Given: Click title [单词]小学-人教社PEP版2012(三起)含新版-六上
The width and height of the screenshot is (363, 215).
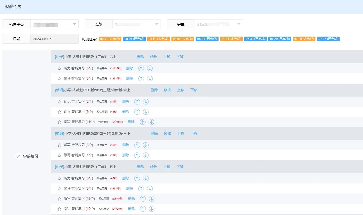Looking at the screenshot, I should coord(93,90).
